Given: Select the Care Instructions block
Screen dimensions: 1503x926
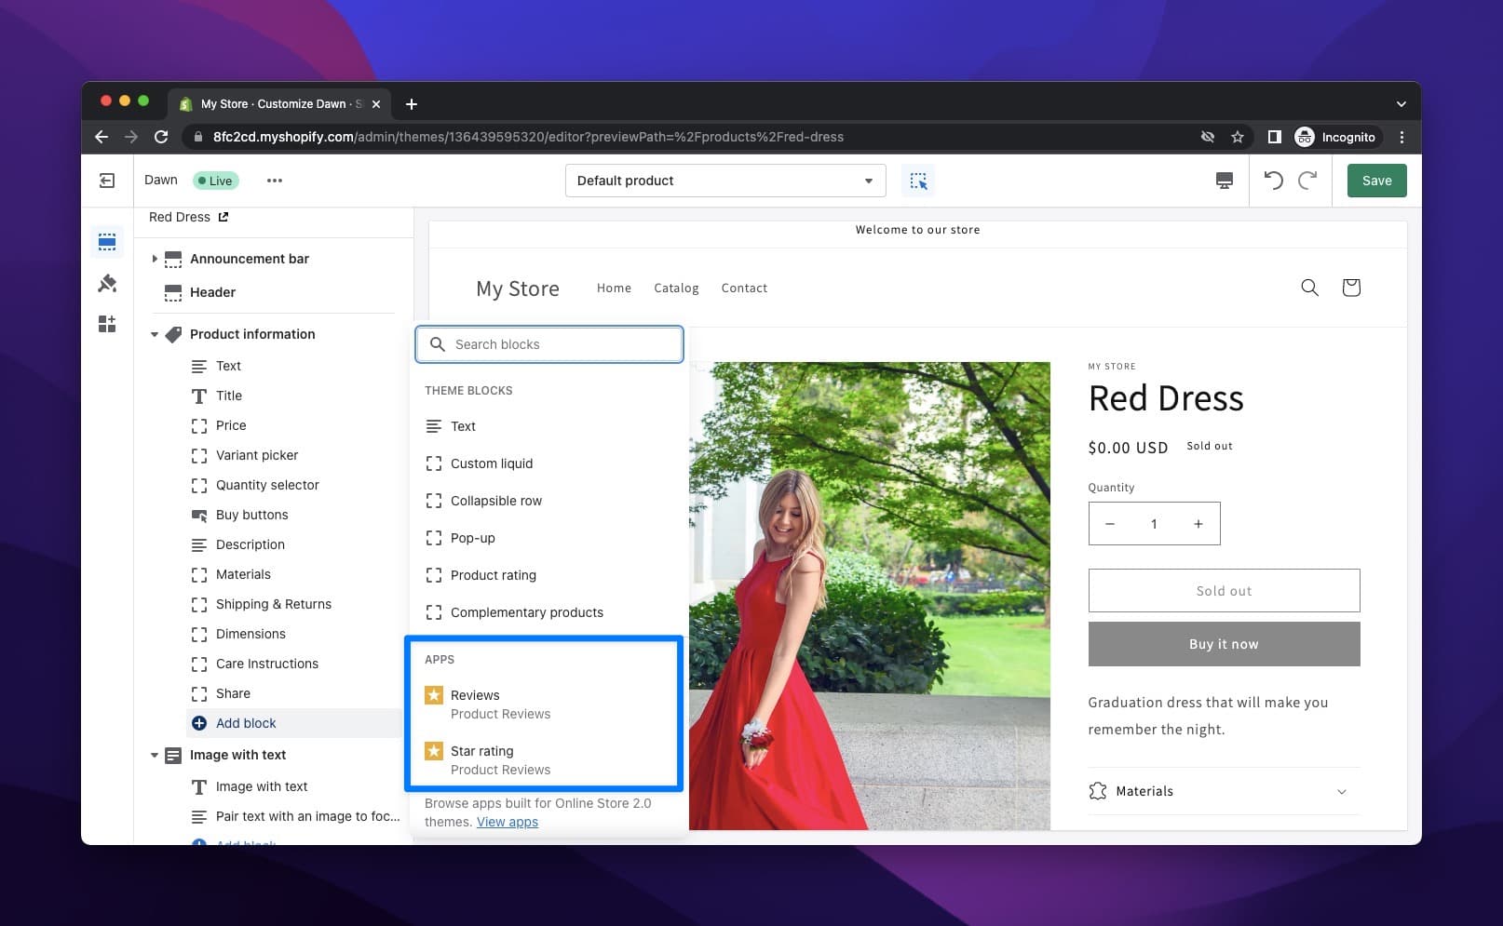Looking at the screenshot, I should pos(267,664).
